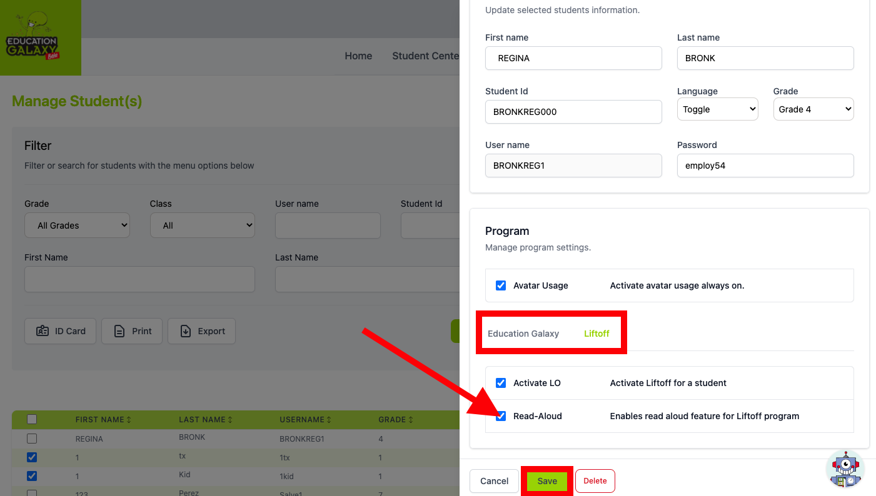Click the 1tx username cell
This screenshot has height=496, width=876.
point(284,458)
